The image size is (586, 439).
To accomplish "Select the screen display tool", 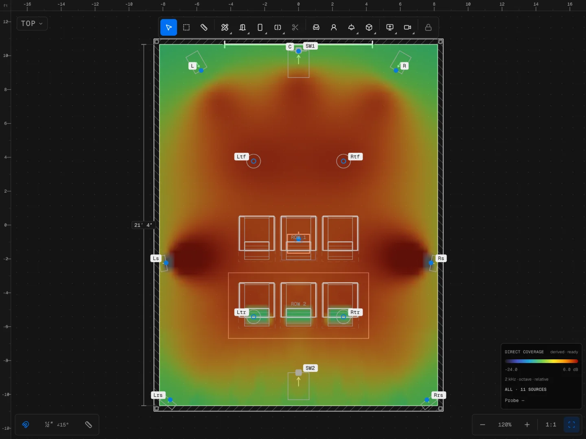I will (x=390, y=27).
